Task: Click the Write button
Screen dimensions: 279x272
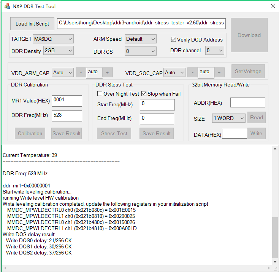Action: pyautogui.click(x=257, y=133)
